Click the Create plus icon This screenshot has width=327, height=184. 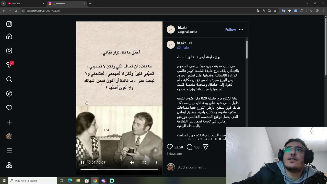(x=9, y=122)
